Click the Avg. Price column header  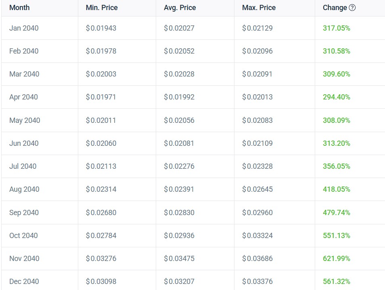pos(180,8)
